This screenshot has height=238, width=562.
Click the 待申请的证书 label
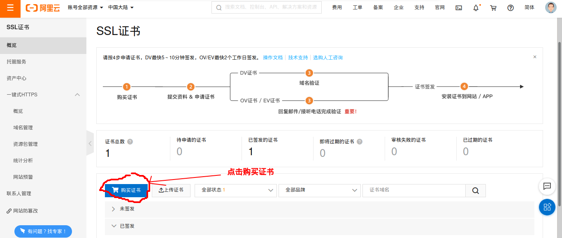[191, 140]
